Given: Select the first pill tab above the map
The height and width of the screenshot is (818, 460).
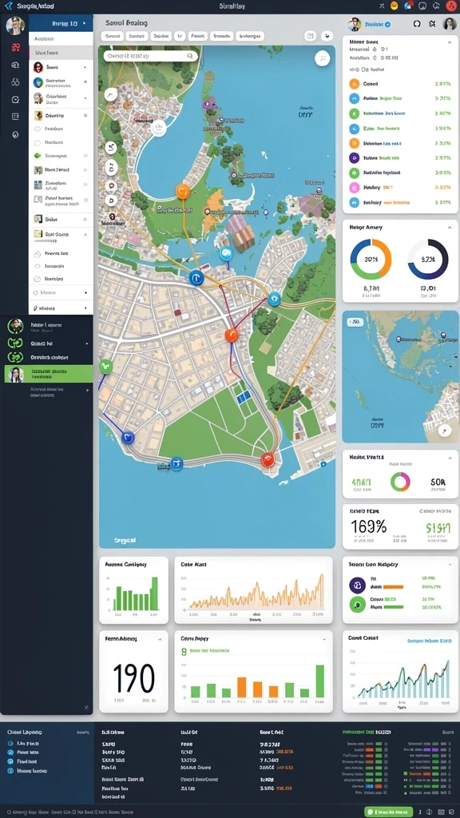Looking at the screenshot, I should click(x=112, y=36).
